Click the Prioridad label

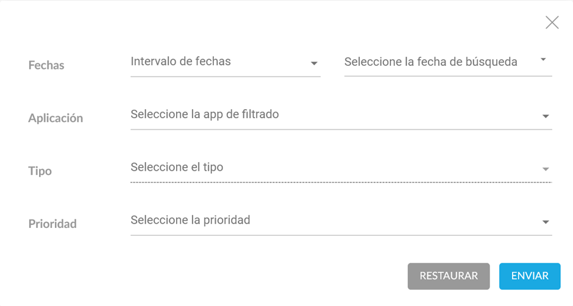tap(52, 224)
